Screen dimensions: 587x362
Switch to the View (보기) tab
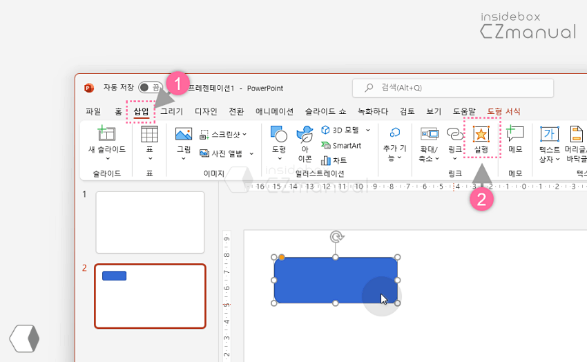pyautogui.click(x=434, y=111)
